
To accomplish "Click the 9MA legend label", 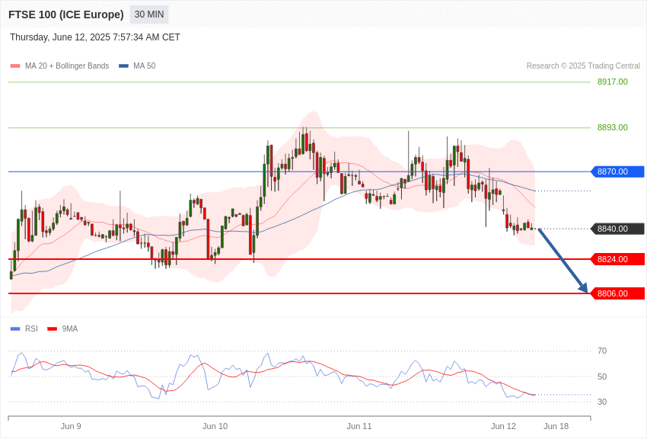I will tap(70, 328).
